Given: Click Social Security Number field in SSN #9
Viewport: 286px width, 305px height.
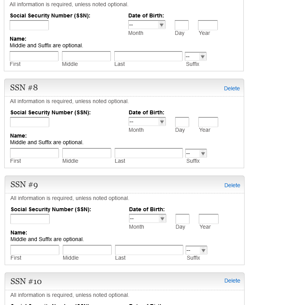Looking at the screenshot, I should (x=30, y=219).
